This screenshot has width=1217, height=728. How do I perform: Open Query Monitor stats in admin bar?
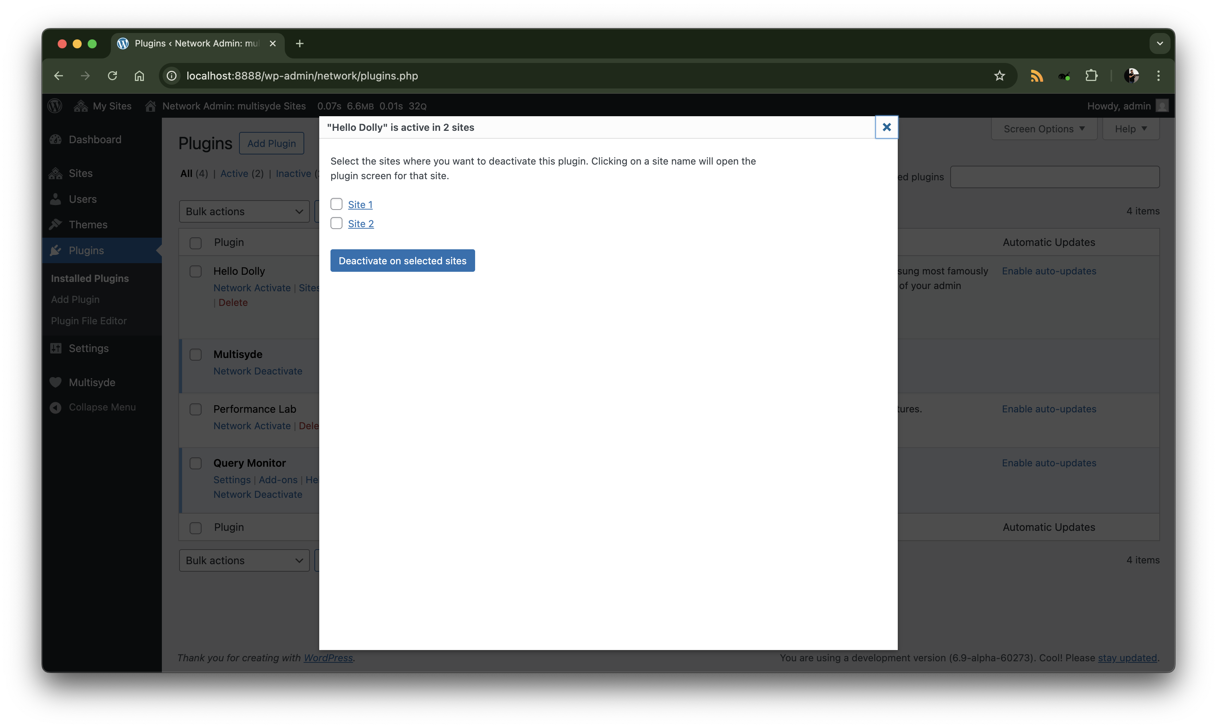click(372, 106)
